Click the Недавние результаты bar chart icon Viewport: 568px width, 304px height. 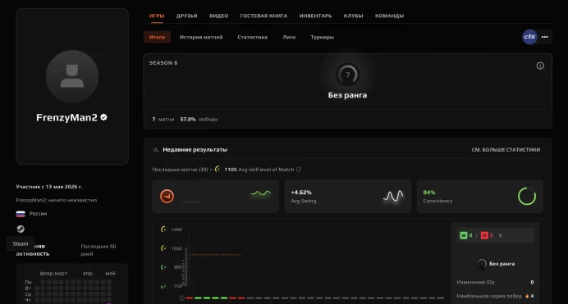(x=156, y=150)
